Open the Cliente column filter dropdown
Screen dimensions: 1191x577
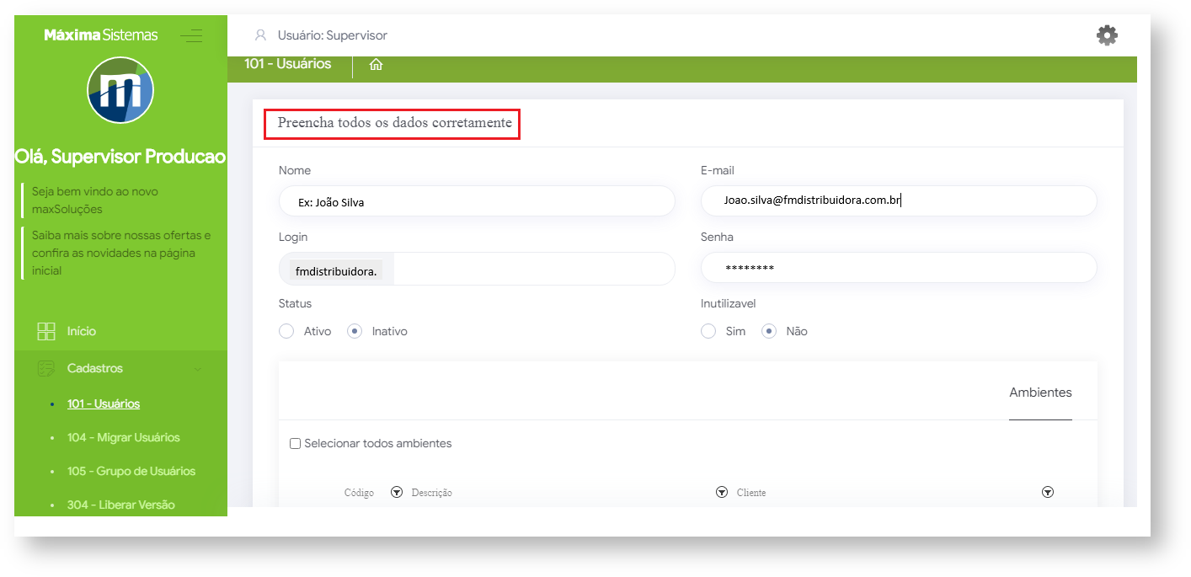pyautogui.click(x=1047, y=493)
